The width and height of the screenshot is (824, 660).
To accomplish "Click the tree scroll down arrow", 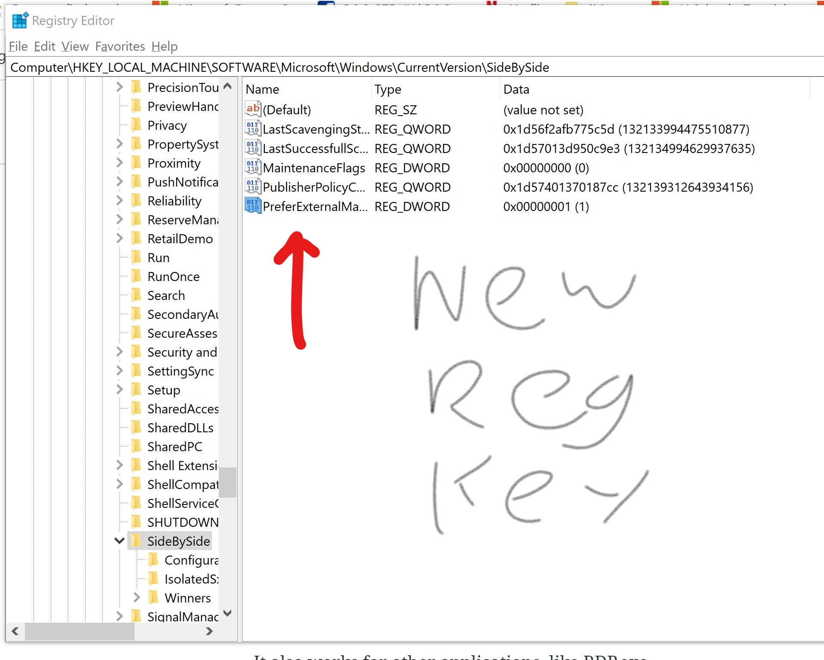I will pyautogui.click(x=228, y=613).
